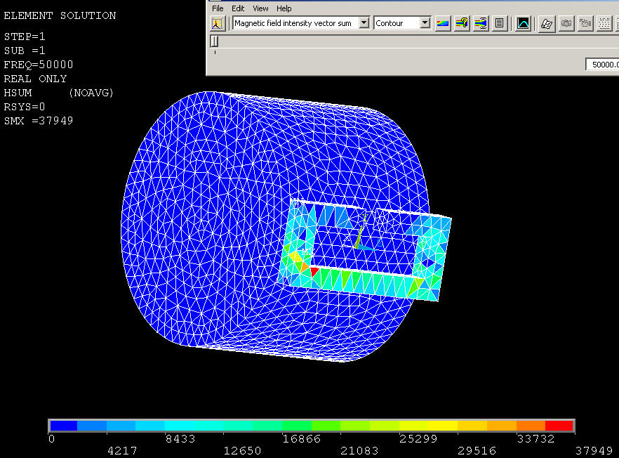
Task: Click the red element on the coil mesh
Action: pos(314,271)
